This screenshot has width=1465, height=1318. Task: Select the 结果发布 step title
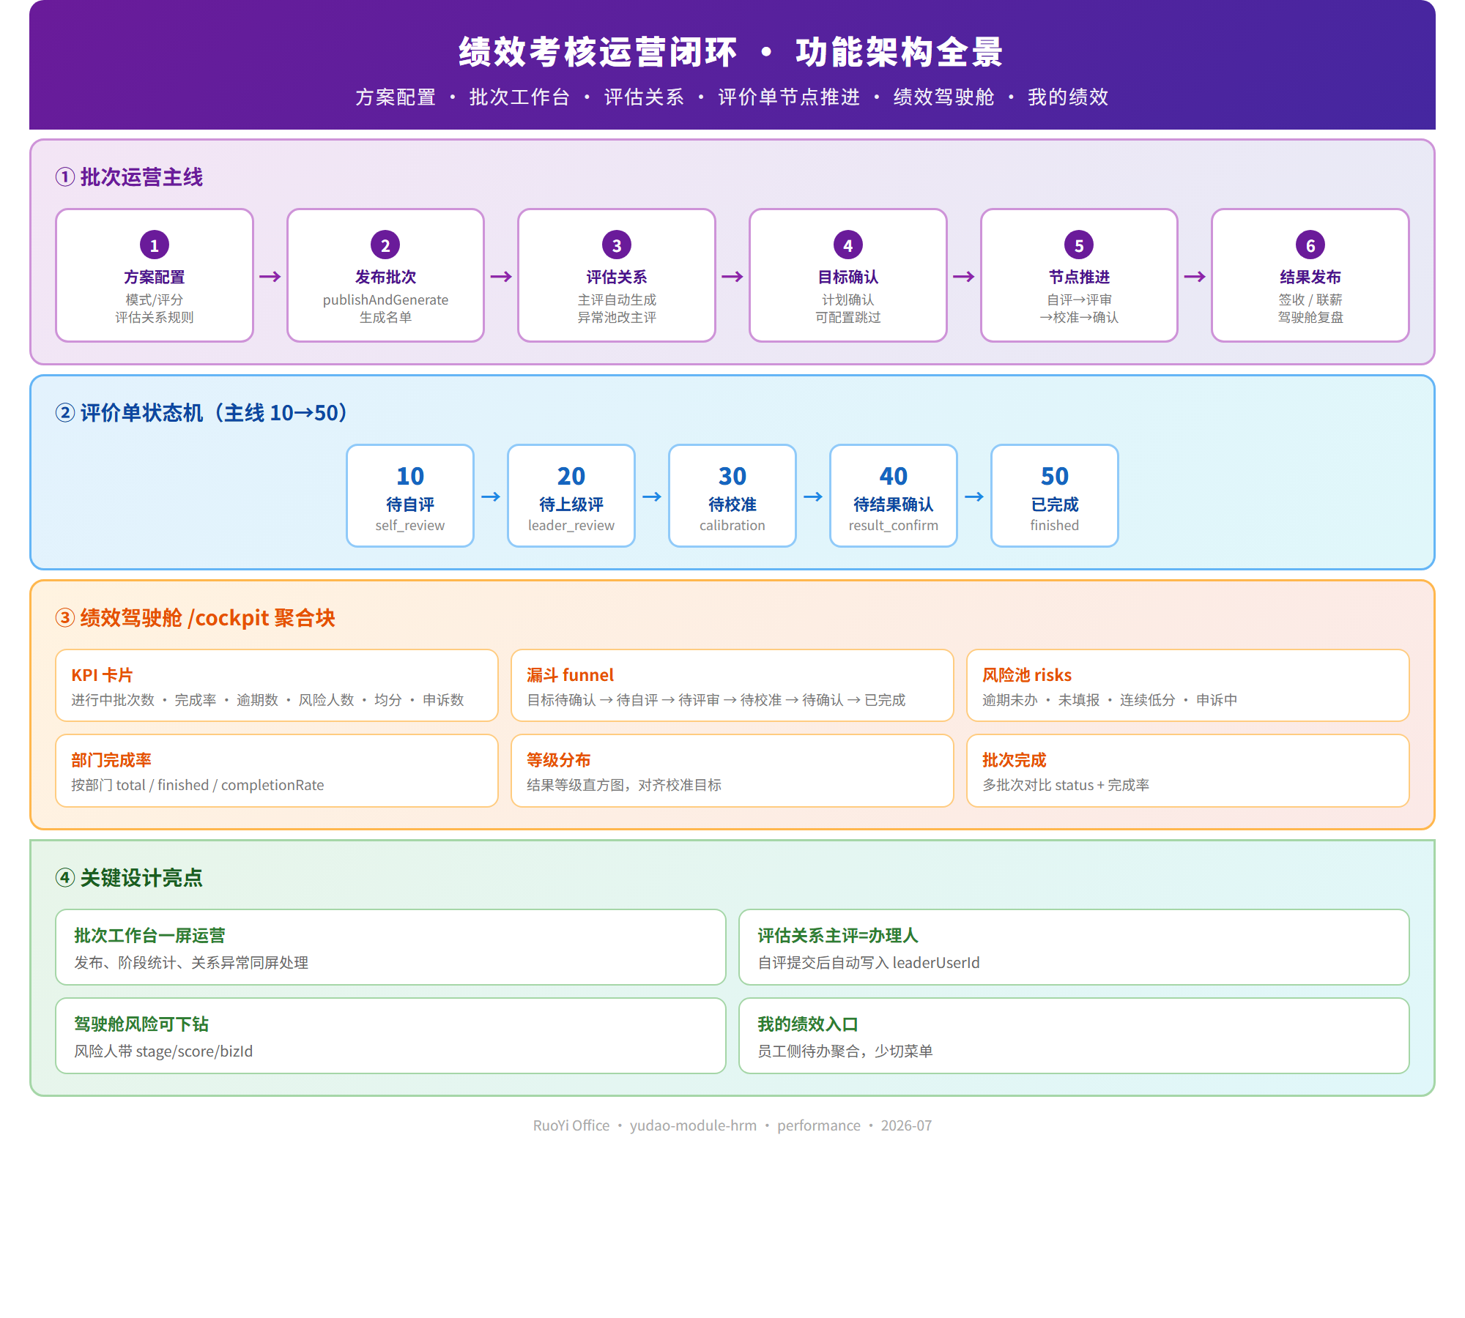1310,277
